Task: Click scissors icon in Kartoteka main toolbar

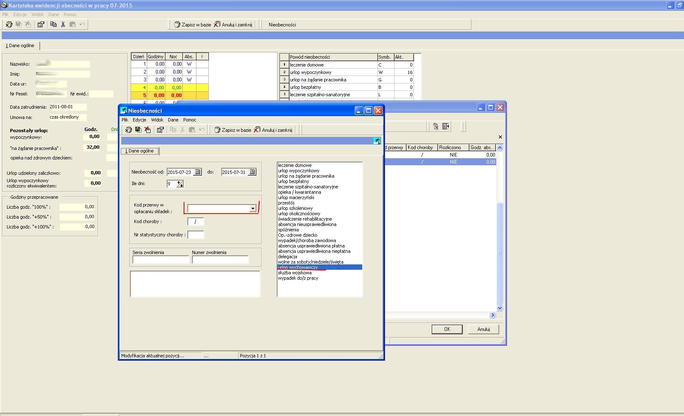Action: tap(63, 24)
